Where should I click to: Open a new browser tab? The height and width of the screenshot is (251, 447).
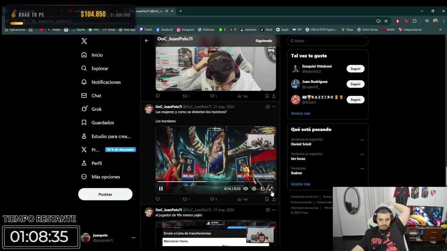181,11
